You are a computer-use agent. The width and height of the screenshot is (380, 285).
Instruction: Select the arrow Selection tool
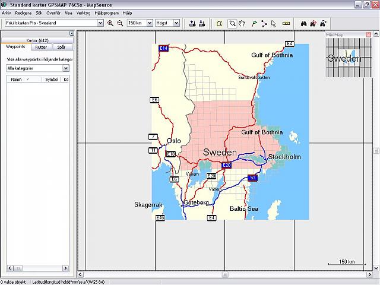pyautogui.click(x=274, y=24)
